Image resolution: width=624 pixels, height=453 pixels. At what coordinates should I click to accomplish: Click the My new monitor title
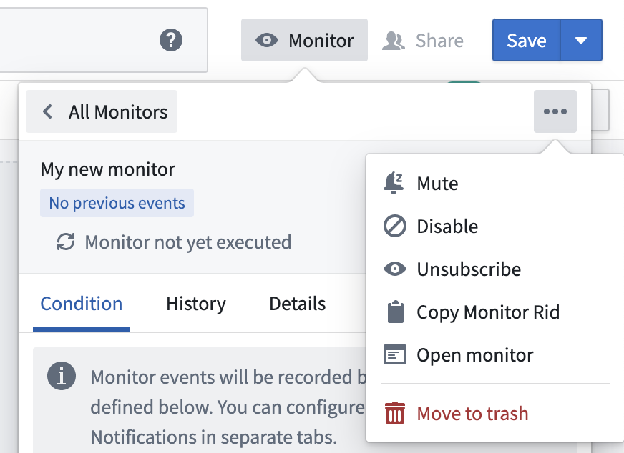(x=108, y=169)
